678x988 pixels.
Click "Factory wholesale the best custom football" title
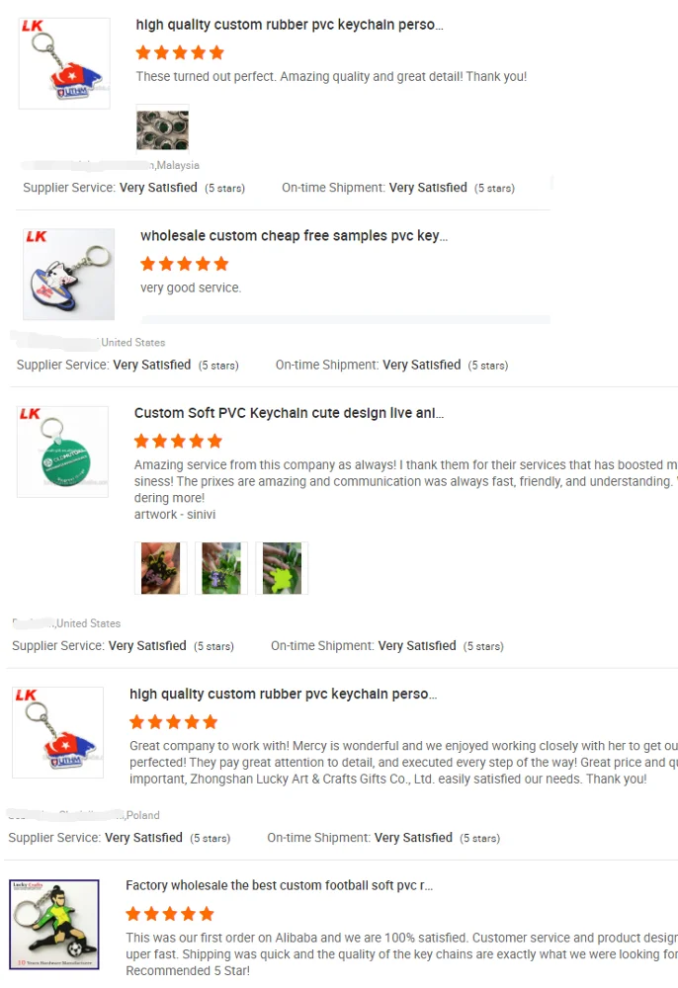click(x=279, y=885)
